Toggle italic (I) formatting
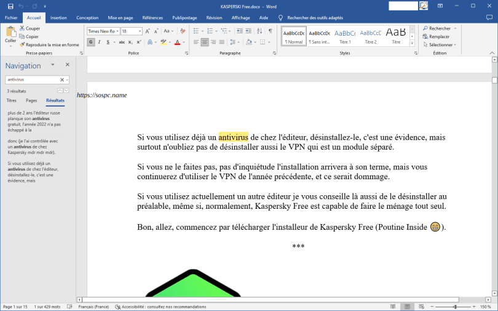498x311 pixels. pos(100,42)
